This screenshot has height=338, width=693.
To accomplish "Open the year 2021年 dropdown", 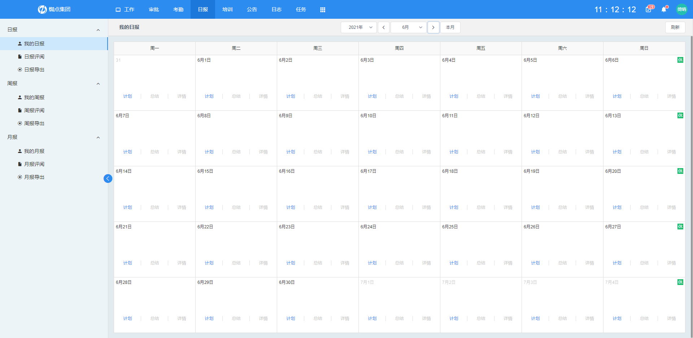I will click(358, 27).
